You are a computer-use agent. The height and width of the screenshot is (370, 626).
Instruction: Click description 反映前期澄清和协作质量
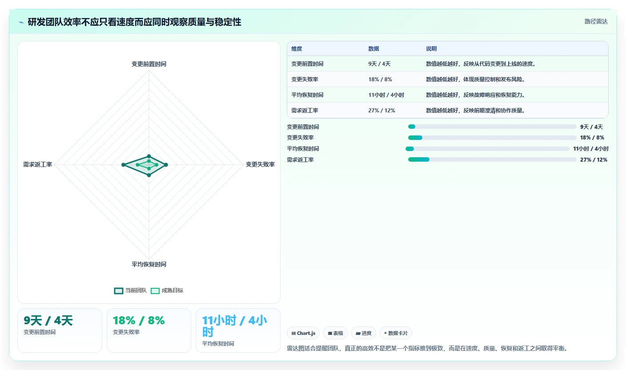coord(494,111)
